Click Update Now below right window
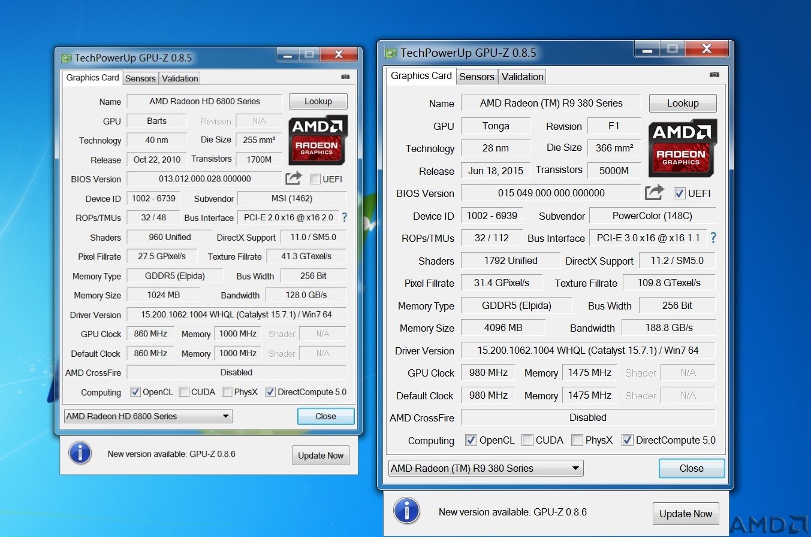Viewport: 811px width, 537px height. click(686, 514)
